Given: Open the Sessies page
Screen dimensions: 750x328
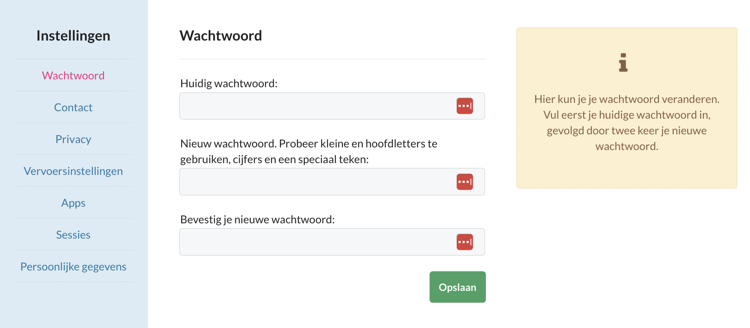Looking at the screenshot, I should [x=73, y=235].
